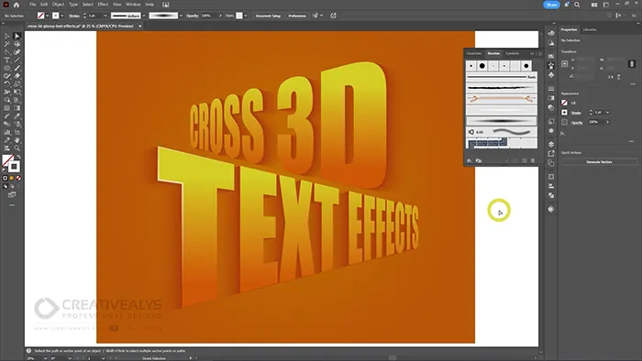Open the Symbols panel icon in dock

pyautogui.click(x=551, y=75)
